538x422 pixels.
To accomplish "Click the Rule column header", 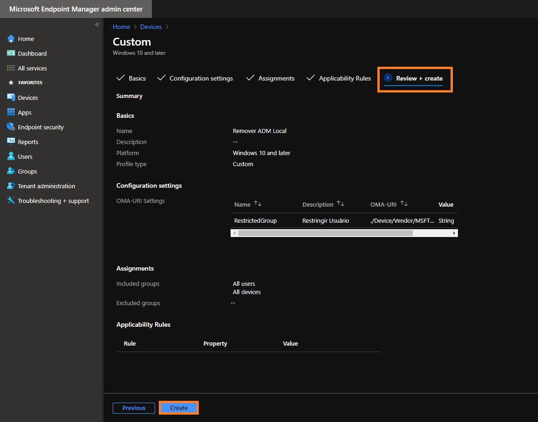I will 130,343.
